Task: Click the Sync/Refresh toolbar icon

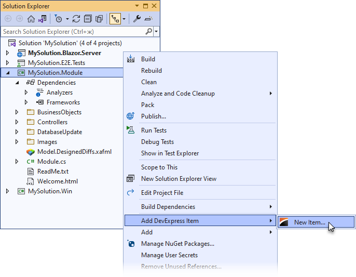Action: [76, 19]
